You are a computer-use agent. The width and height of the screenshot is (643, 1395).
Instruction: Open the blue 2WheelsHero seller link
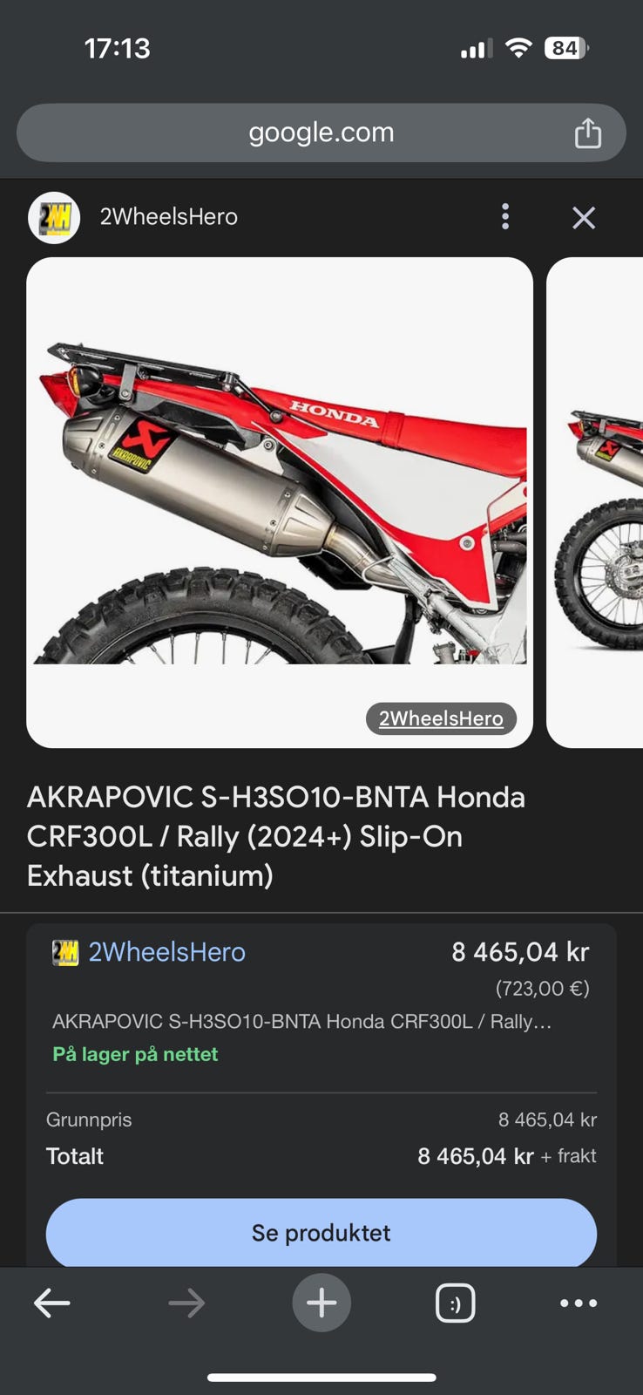[x=167, y=952]
